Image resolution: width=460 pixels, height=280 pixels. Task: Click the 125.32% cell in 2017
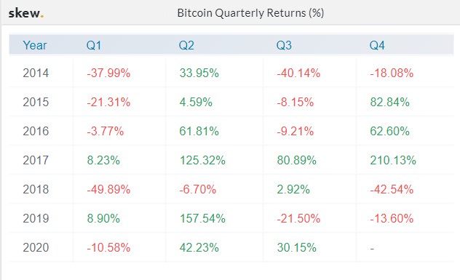pyautogui.click(x=202, y=160)
